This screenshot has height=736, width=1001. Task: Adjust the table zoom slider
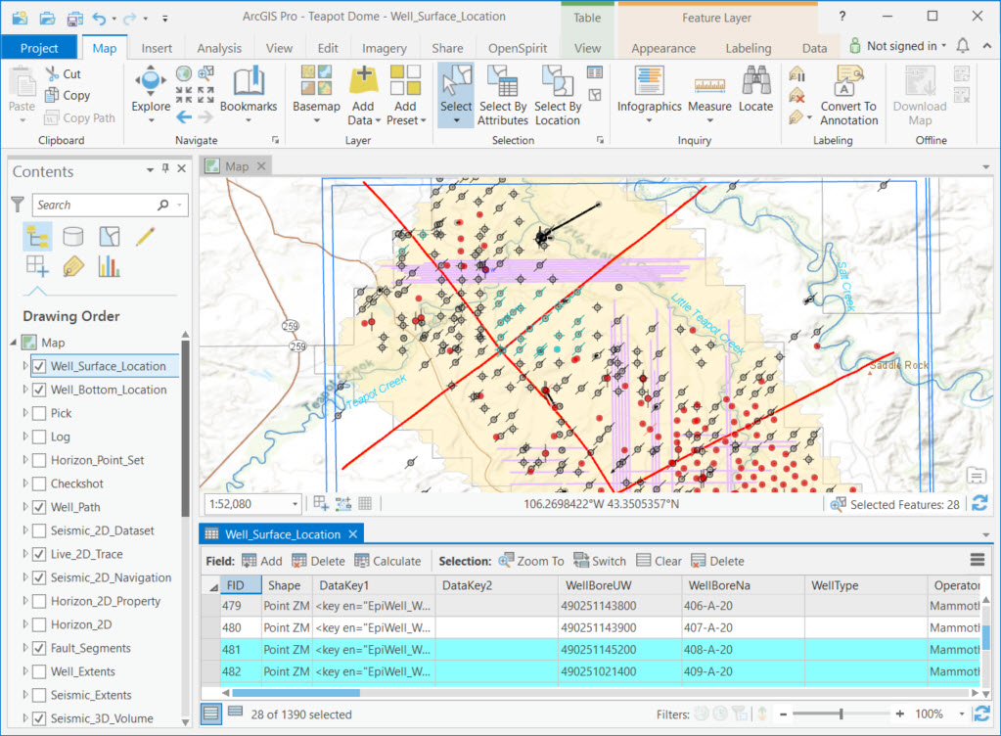841,714
